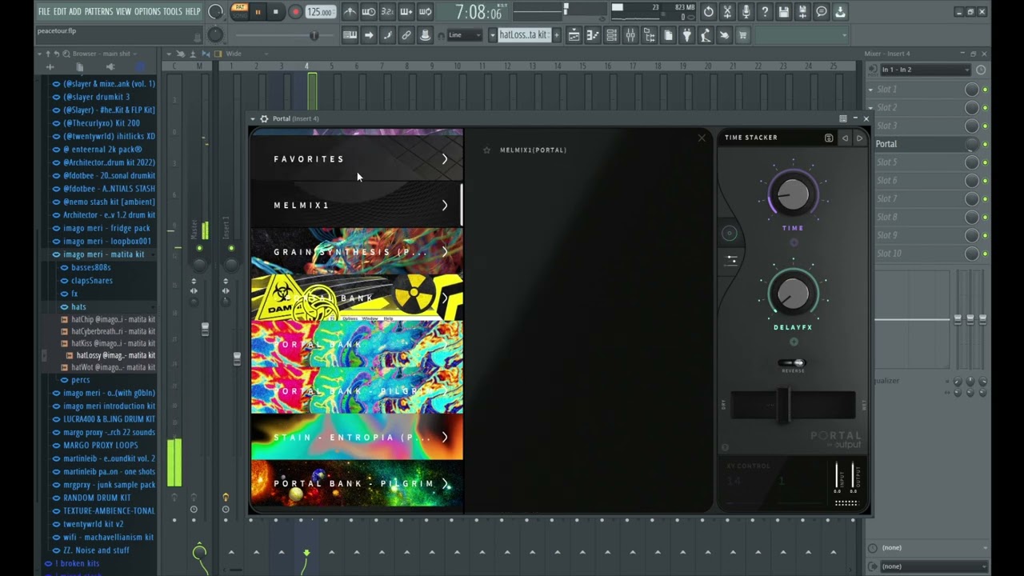Toggle the metronome icon

(x=350, y=12)
